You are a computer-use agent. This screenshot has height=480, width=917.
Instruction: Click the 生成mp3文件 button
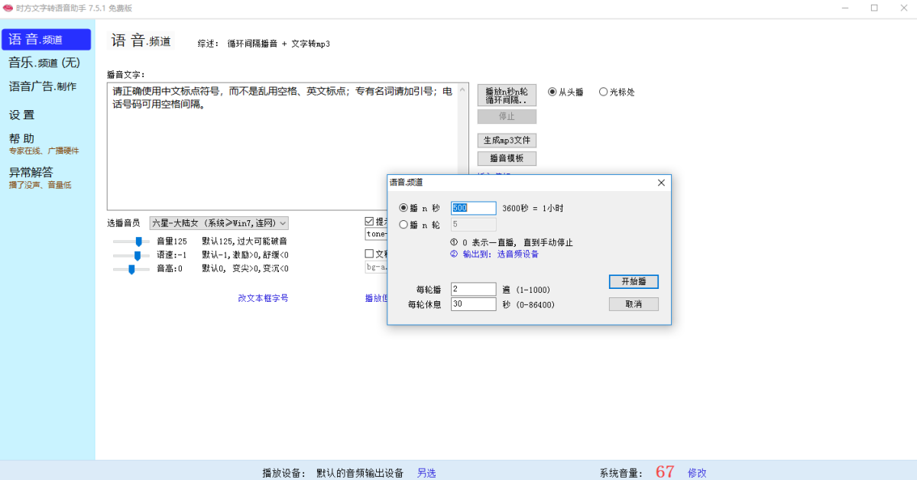[x=507, y=140]
